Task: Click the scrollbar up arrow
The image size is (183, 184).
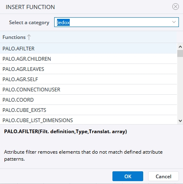Action: point(180,47)
